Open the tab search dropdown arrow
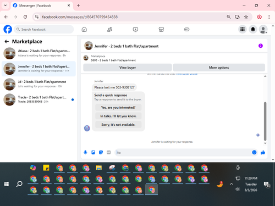The width and height of the screenshot is (275, 206). (x=5, y=5)
